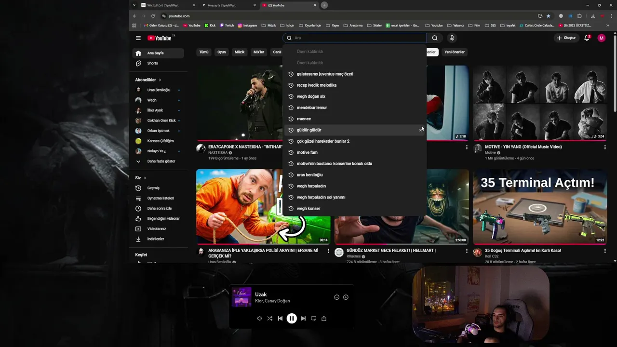This screenshot has width=617, height=347.
Task: Open more options for ARABANIZA İPLE video
Action: [x=328, y=251]
